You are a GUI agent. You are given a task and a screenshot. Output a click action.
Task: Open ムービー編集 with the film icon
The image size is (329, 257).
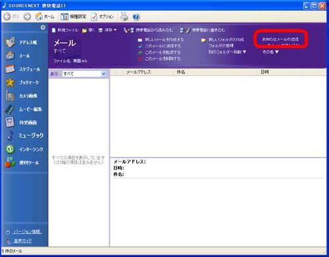tap(24, 109)
